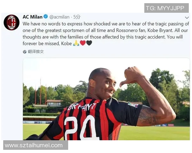
Task: Open the 5分 timestamp link
Action: [x=77, y=17]
